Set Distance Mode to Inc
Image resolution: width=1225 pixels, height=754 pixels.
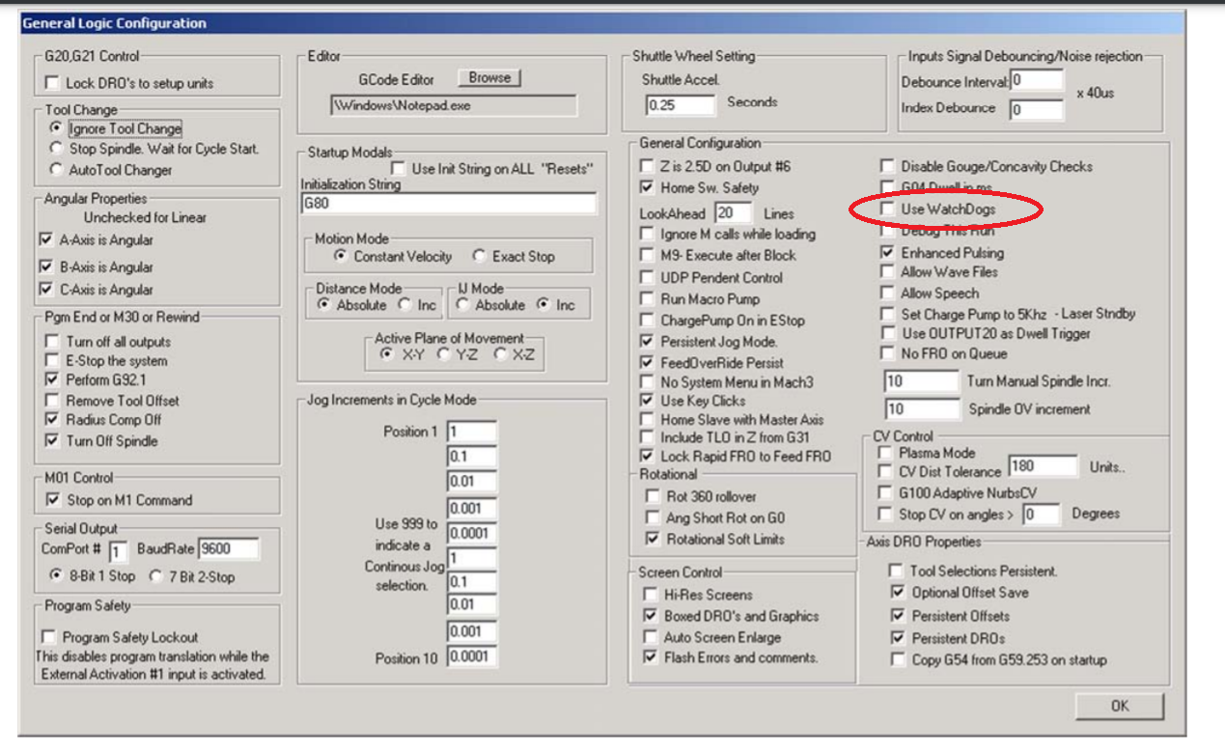[404, 305]
